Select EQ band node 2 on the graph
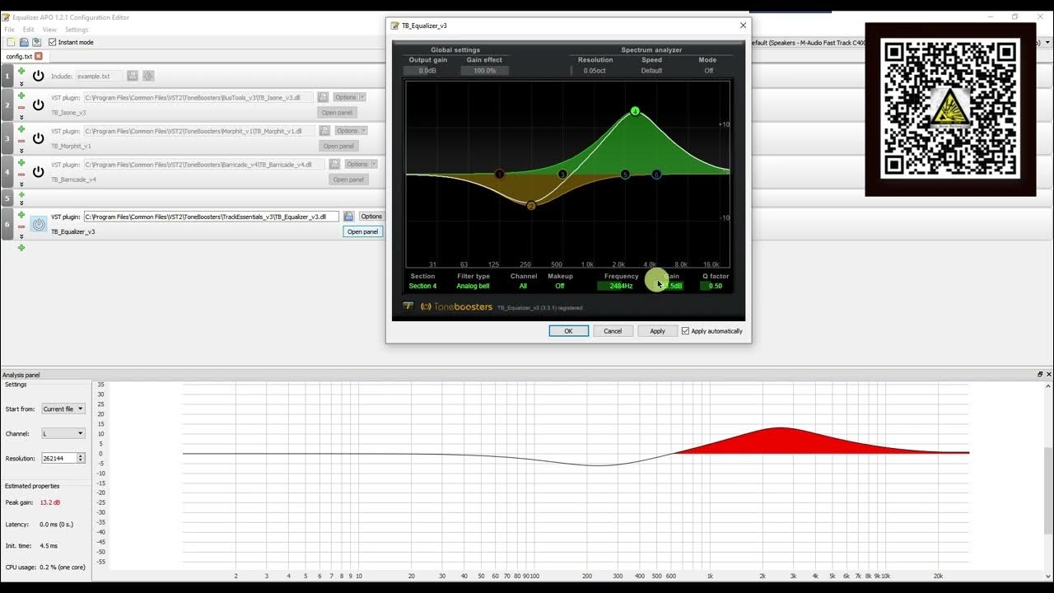1054x593 pixels. click(x=531, y=206)
